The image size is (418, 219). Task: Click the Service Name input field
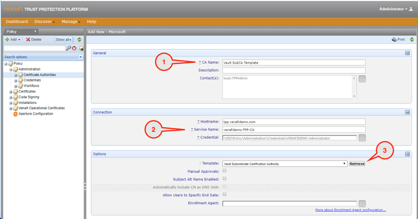294,130
